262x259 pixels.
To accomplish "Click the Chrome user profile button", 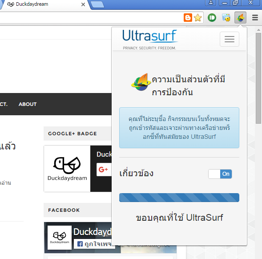I will pyautogui.click(x=211, y=3).
